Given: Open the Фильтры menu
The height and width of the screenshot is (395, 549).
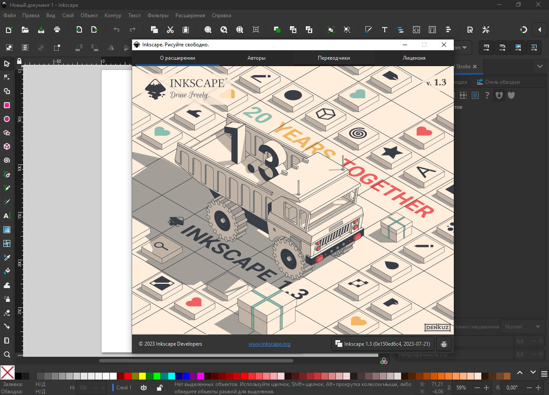Looking at the screenshot, I should (158, 15).
